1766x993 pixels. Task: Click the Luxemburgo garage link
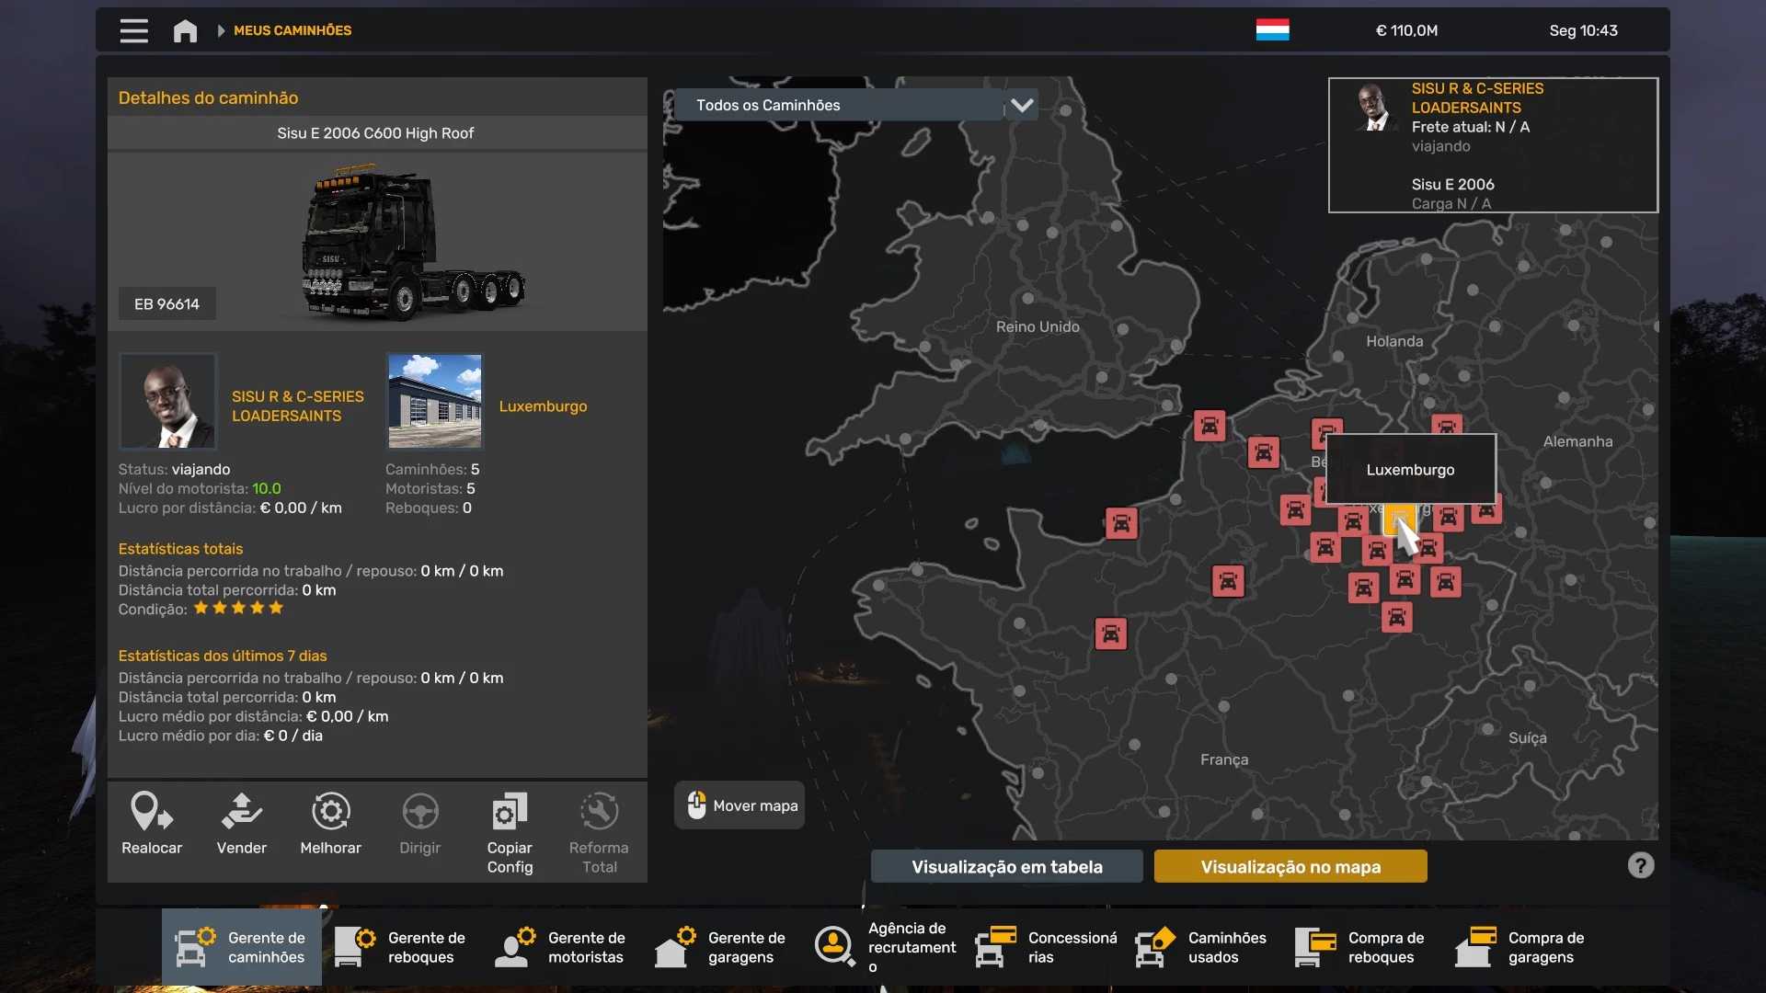[x=543, y=406]
